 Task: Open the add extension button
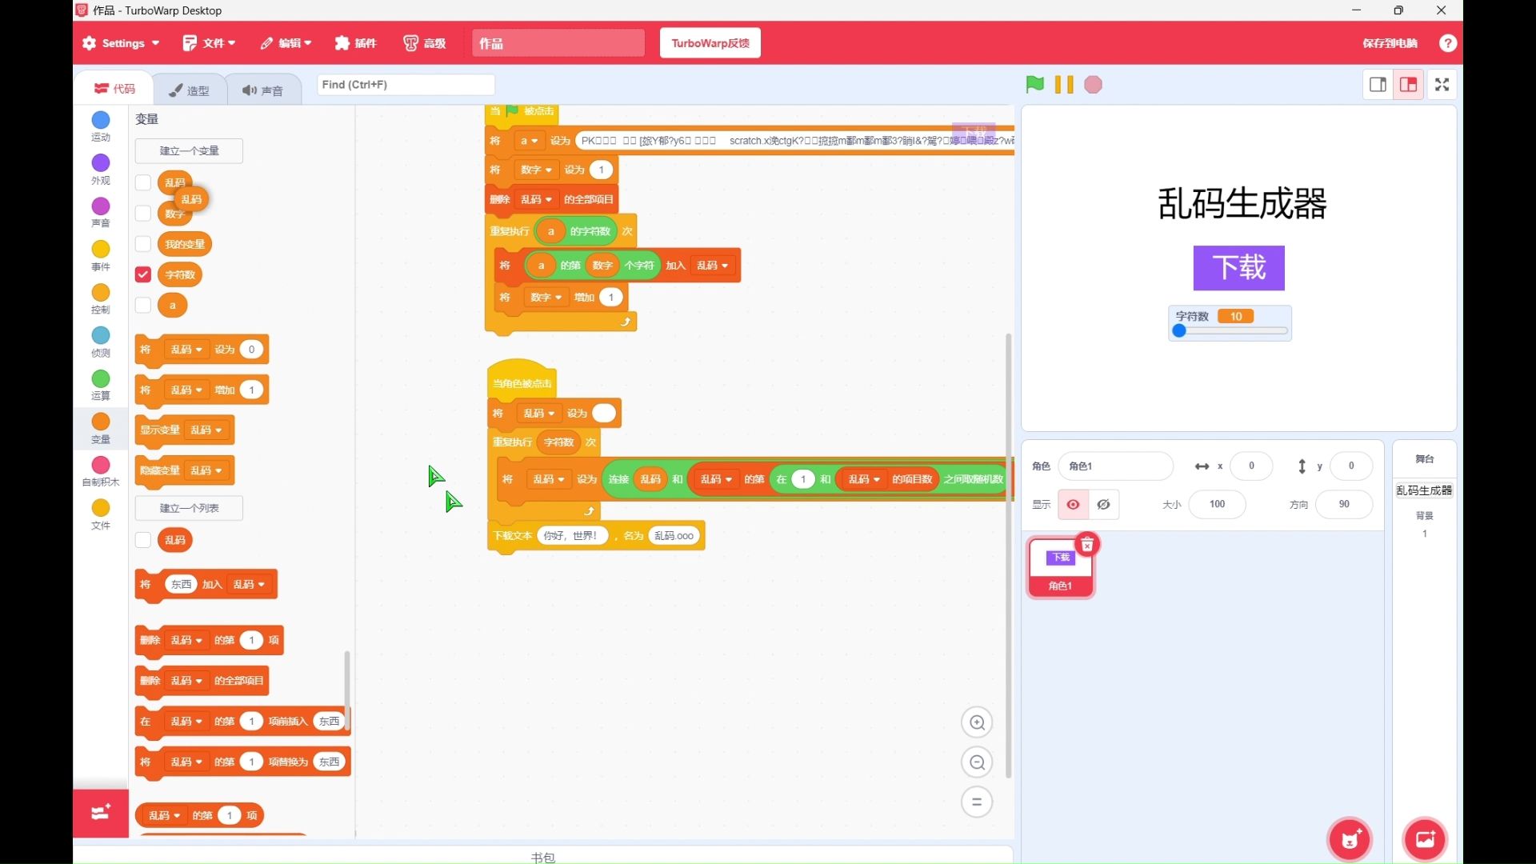(x=101, y=813)
